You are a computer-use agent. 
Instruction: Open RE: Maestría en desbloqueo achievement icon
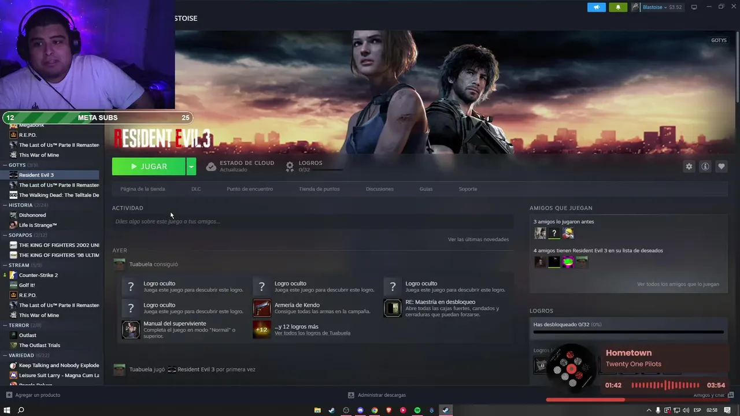(393, 308)
